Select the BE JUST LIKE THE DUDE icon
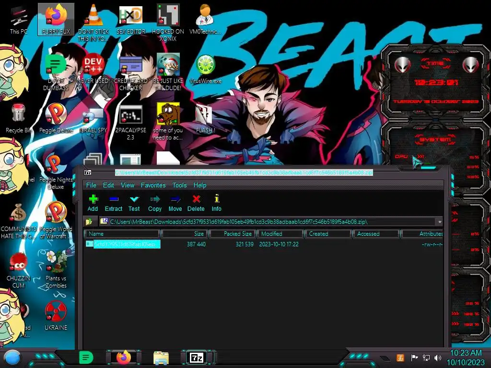The height and width of the screenshot is (368, 491). pyautogui.click(x=168, y=72)
